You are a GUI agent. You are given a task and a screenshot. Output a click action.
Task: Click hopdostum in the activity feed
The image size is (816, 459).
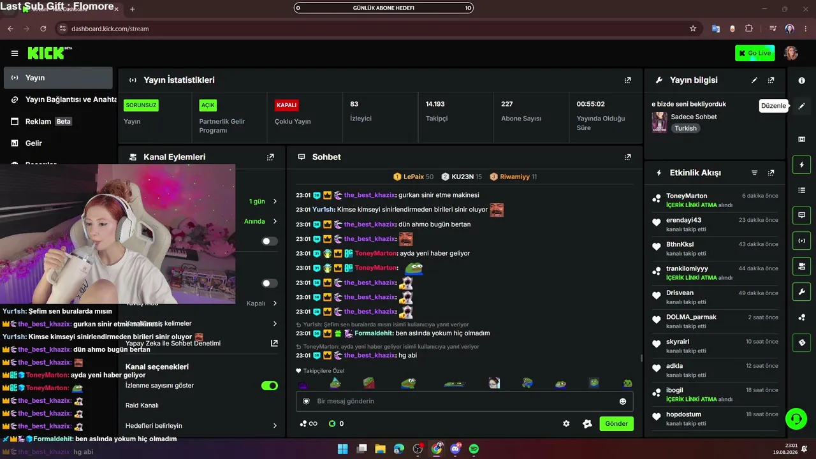(x=683, y=414)
